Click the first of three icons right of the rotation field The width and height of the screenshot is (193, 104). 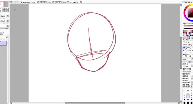click(x=56, y=2)
